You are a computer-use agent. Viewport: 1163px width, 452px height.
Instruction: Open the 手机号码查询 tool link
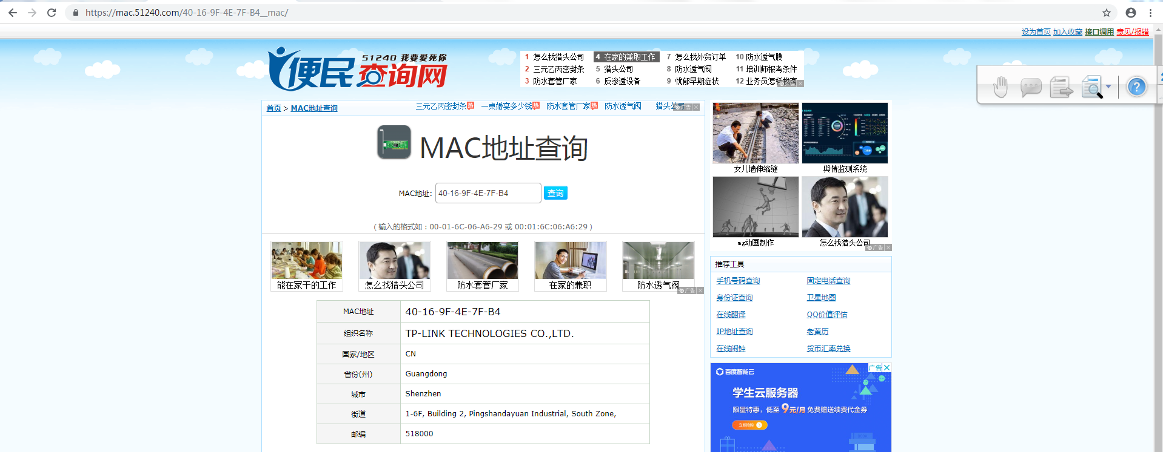click(738, 281)
